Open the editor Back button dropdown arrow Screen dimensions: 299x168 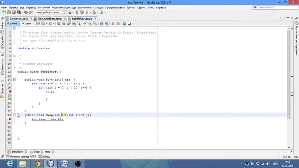46,24
